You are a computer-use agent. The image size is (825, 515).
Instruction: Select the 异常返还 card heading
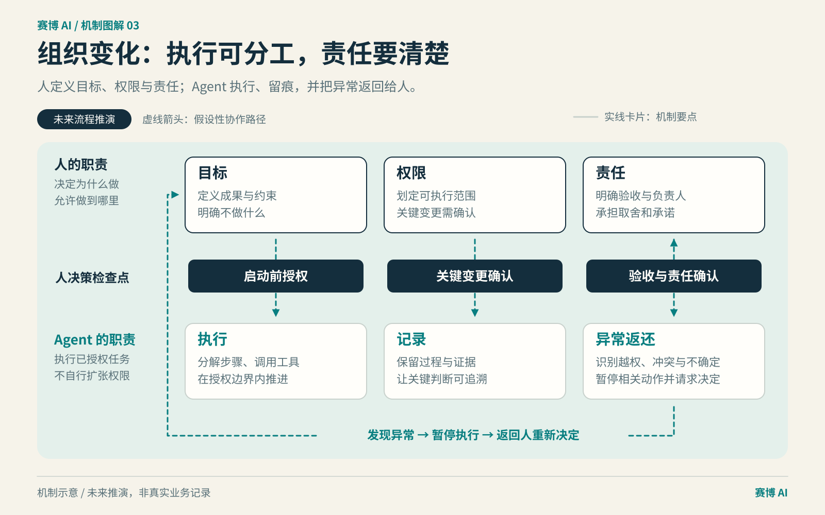coord(625,339)
